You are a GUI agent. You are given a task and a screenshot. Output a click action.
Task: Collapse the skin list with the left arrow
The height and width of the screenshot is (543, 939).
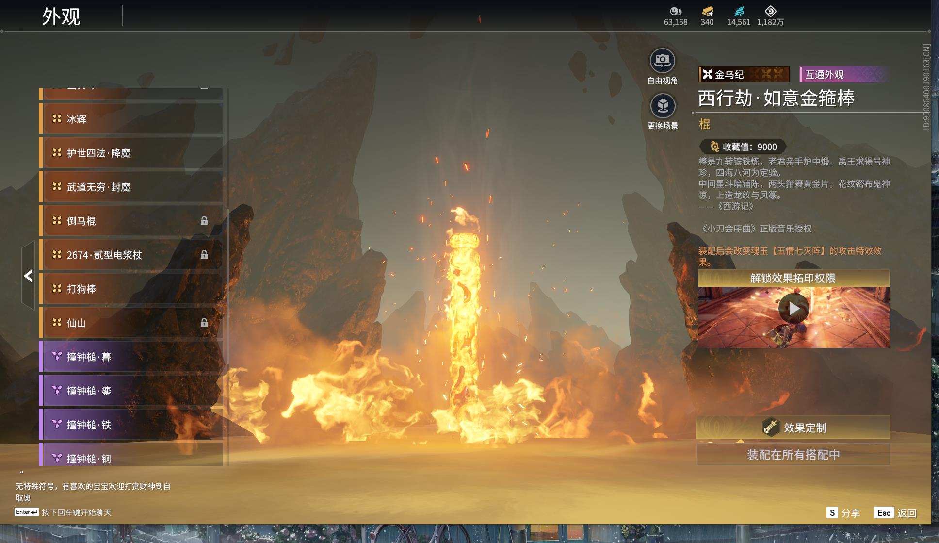click(28, 276)
